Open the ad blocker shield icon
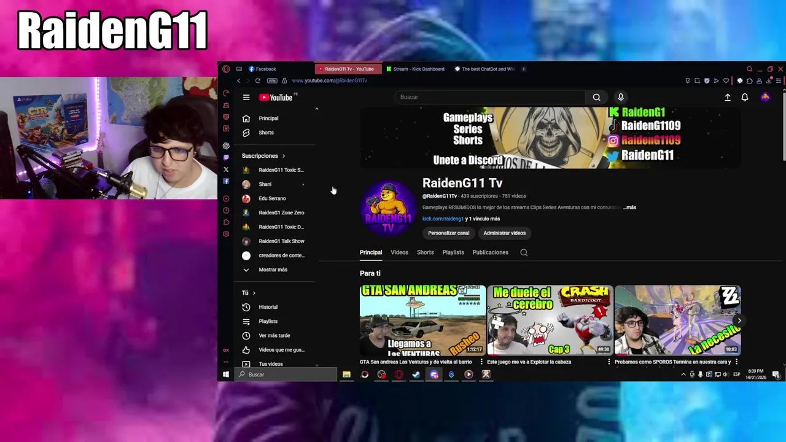The image size is (786, 442). 707,80
